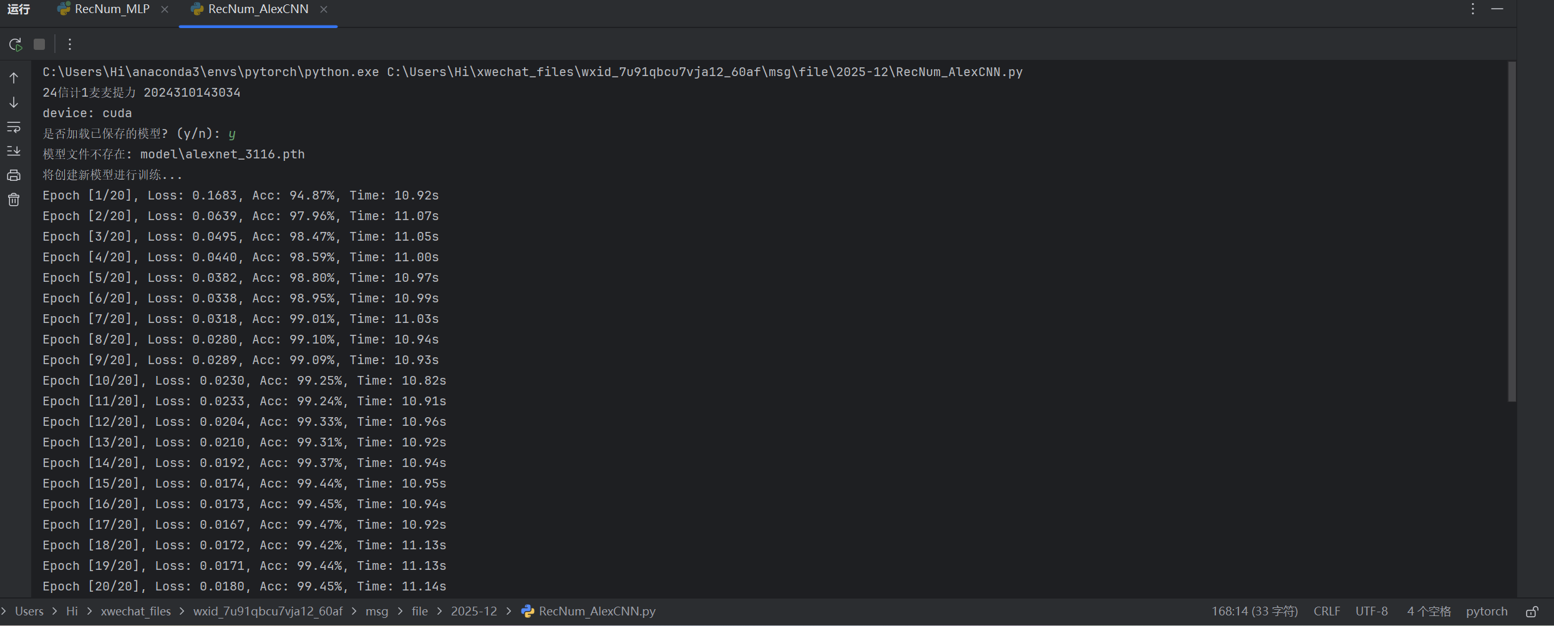The height and width of the screenshot is (626, 1554).
Task: Open the 4 个空格 indent settings
Action: [1429, 612]
